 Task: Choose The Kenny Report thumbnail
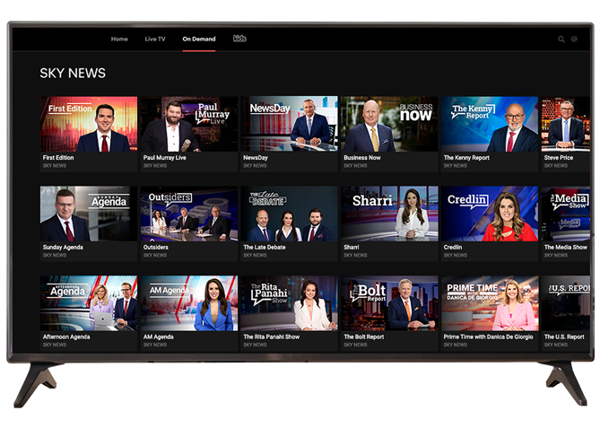[x=489, y=125]
